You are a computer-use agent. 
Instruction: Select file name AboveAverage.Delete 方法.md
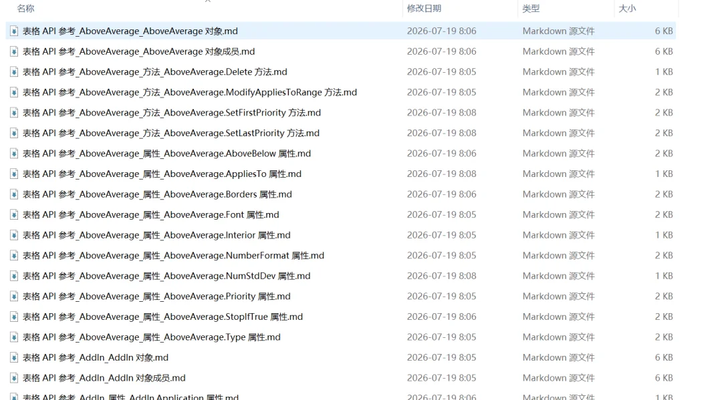(155, 71)
